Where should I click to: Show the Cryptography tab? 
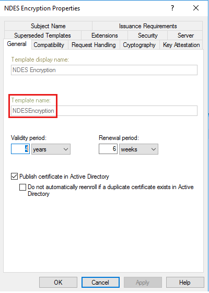coord(140,45)
